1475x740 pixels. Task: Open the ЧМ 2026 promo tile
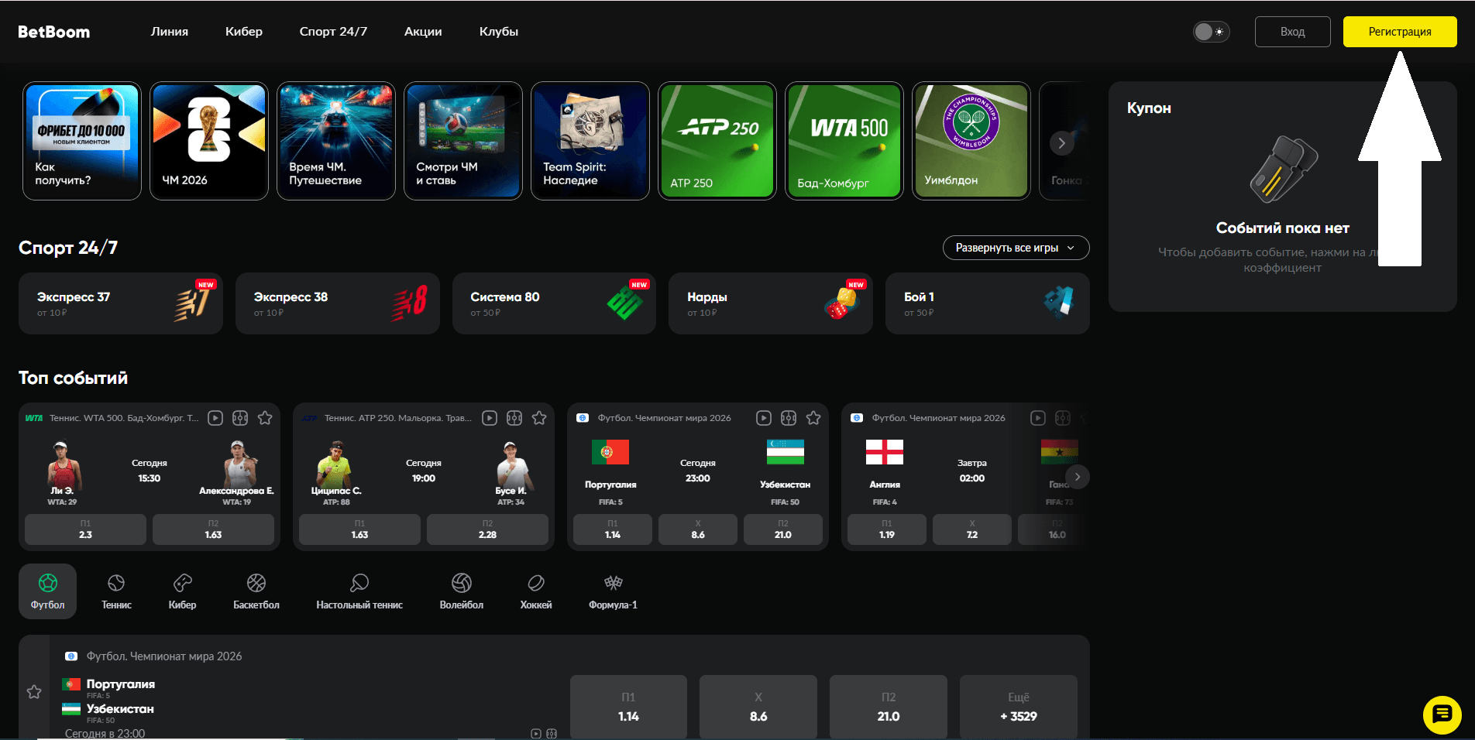[x=209, y=141]
